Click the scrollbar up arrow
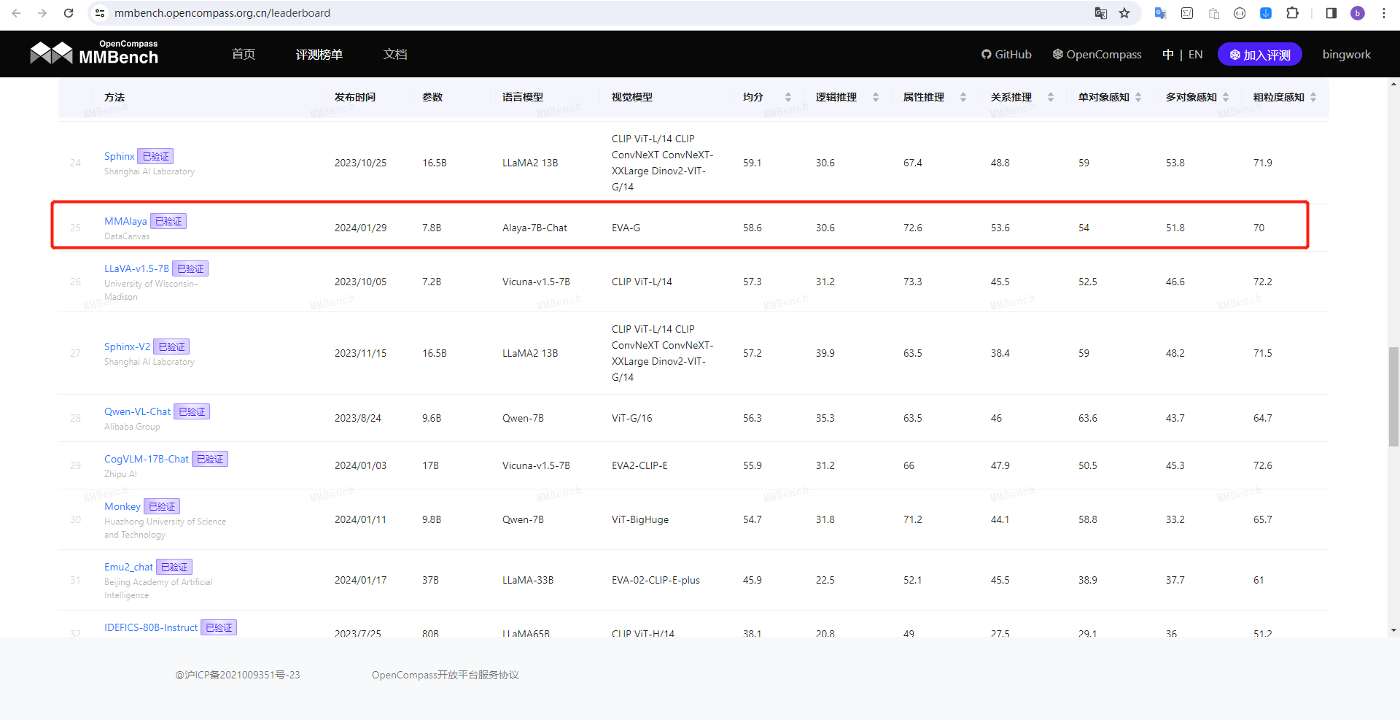Image resolution: width=1400 pixels, height=720 pixels. point(1394,84)
